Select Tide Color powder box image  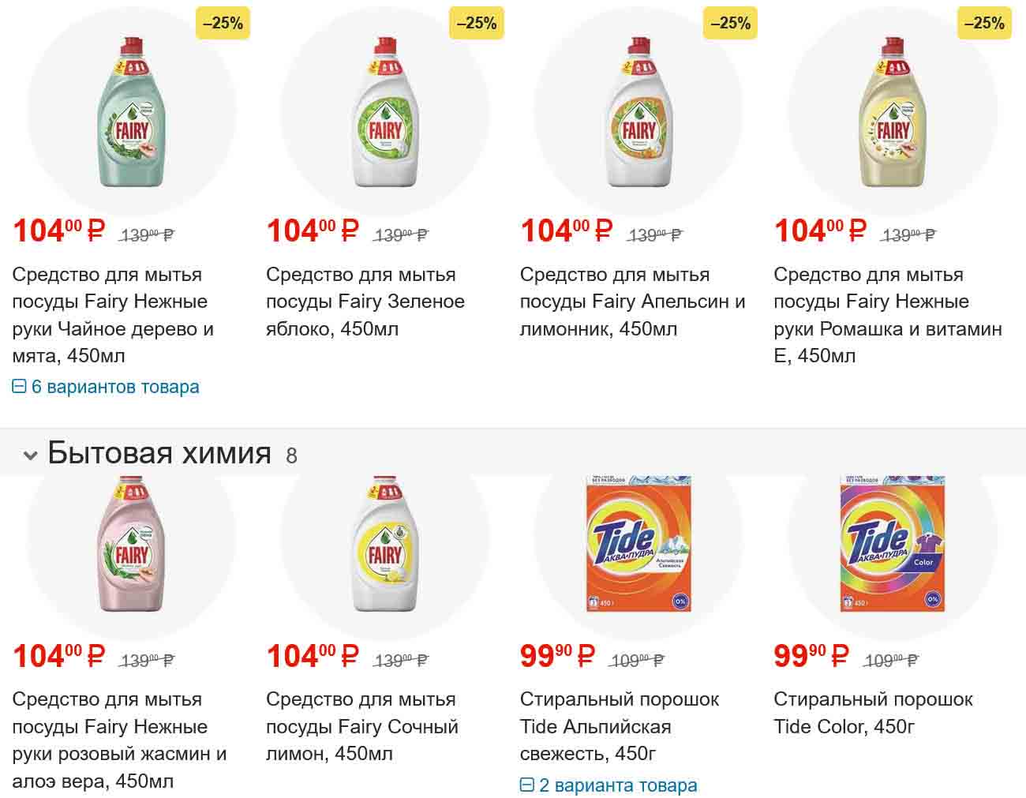[893, 544]
